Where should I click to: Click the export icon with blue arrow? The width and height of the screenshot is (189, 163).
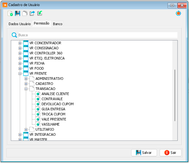32,14
